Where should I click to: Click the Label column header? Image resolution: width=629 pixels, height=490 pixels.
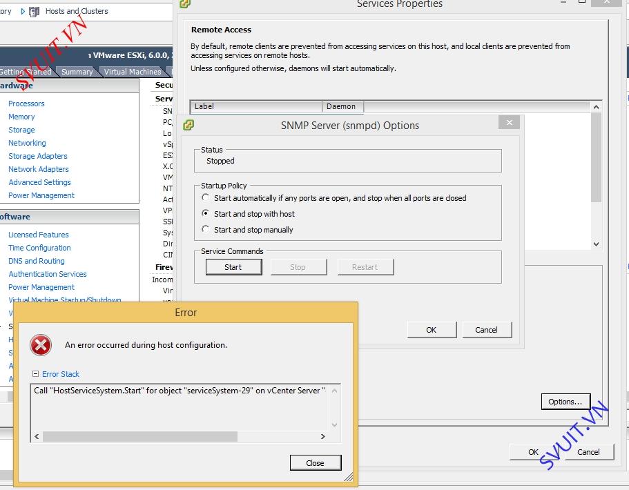256,106
